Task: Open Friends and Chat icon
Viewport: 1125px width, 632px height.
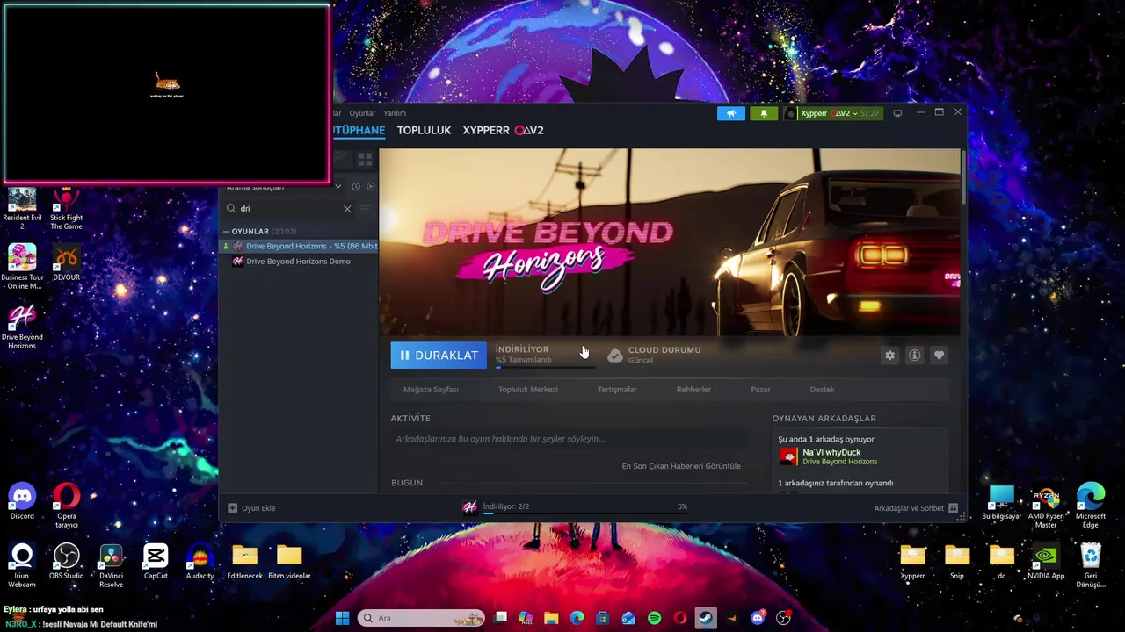Action: point(953,508)
